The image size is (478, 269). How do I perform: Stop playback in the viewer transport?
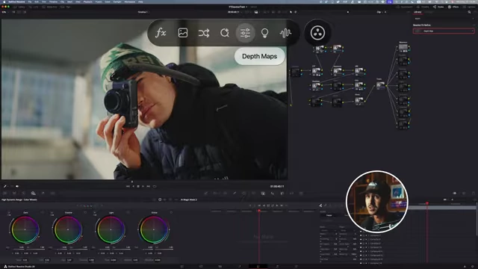coord(138,186)
